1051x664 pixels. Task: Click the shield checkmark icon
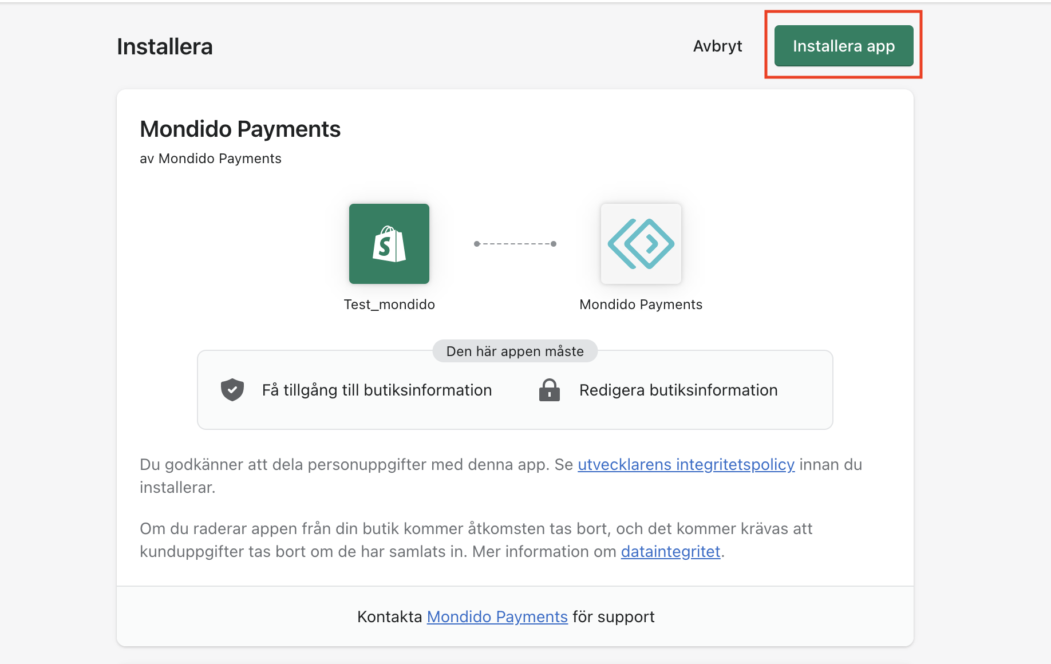[232, 390]
